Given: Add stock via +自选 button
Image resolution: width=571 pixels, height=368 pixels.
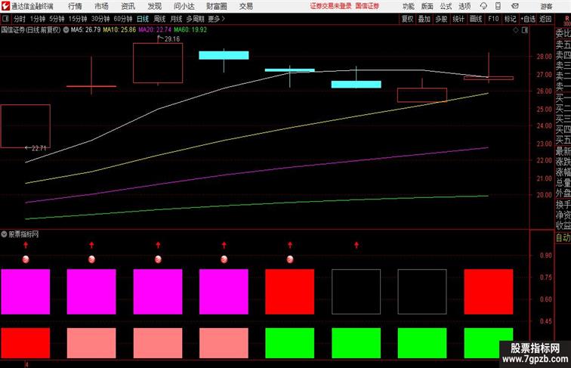Looking at the screenshot, I should tap(528, 19).
